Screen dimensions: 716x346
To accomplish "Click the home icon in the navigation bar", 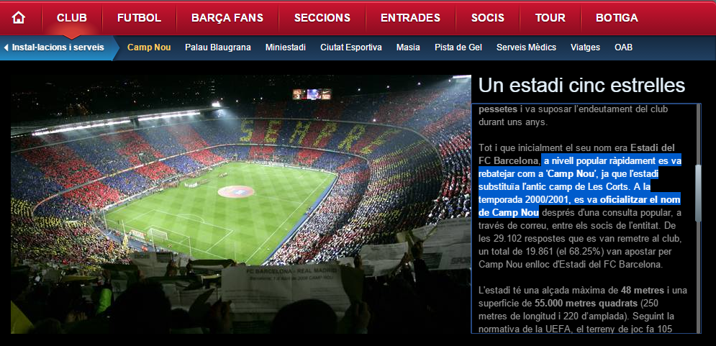I will [x=18, y=18].
